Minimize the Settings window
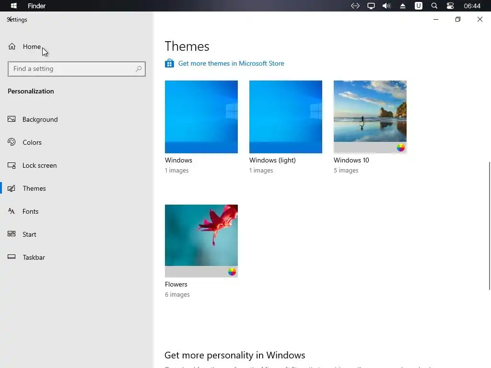Screen dimensions: 491x368 [435, 19]
